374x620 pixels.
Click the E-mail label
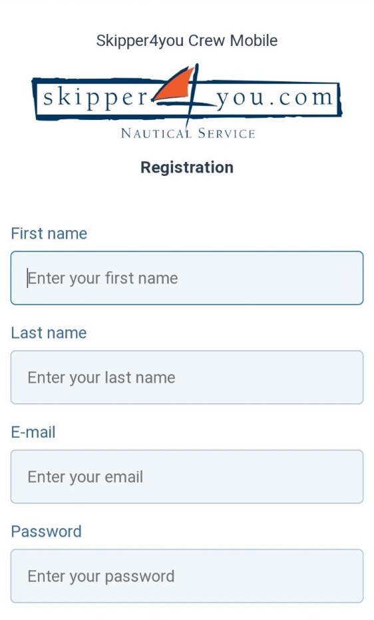33,432
